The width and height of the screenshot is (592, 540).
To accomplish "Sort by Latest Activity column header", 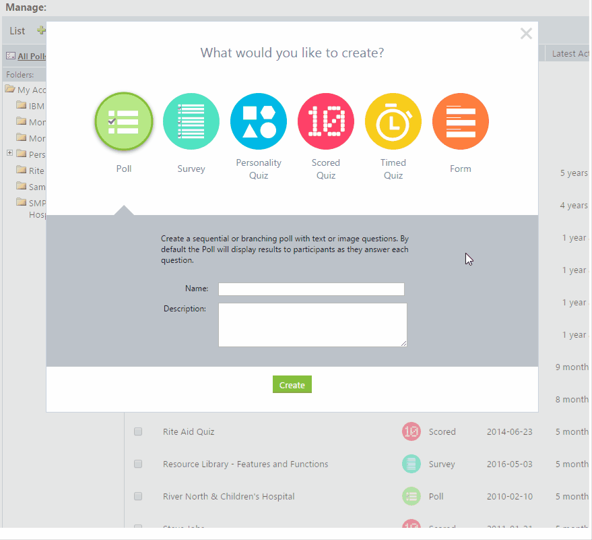I will (x=570, y=54).
